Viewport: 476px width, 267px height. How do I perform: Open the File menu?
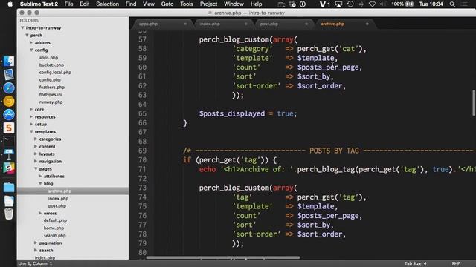pyautogui.click(x=68, y=4)
